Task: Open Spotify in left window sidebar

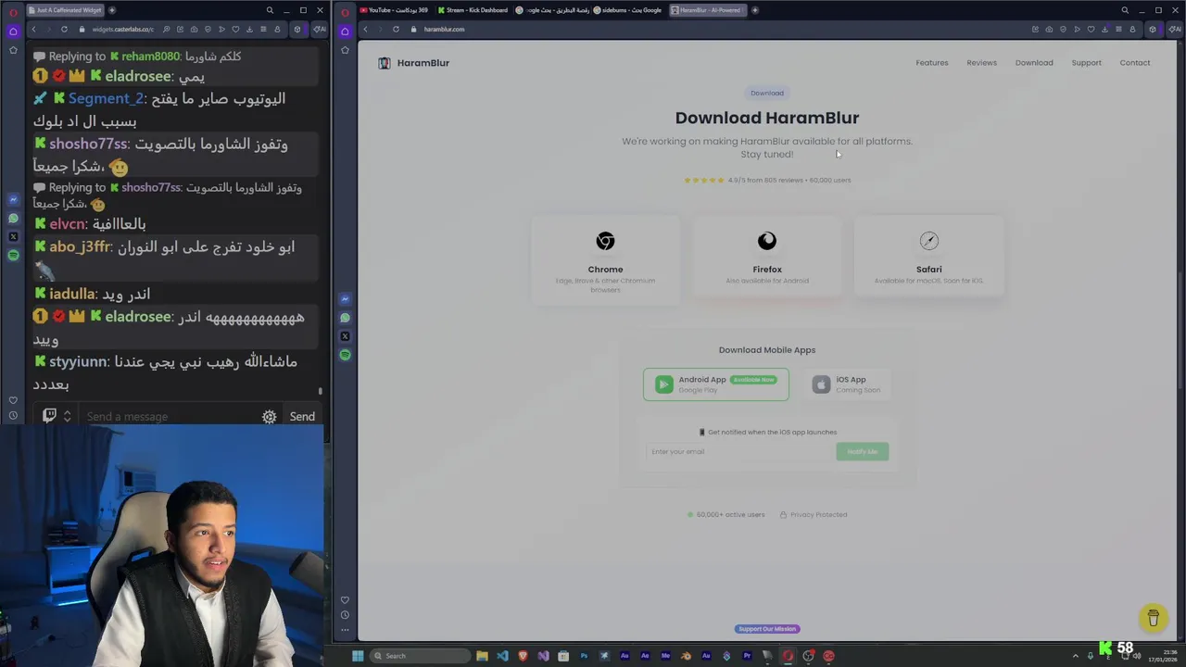Action: click(x=13, y=255)
